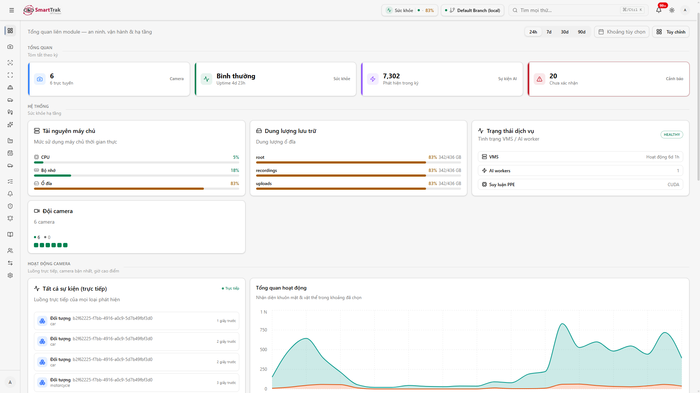
Task: Open the face recognition sidebar icon
Action: [10, 63]
